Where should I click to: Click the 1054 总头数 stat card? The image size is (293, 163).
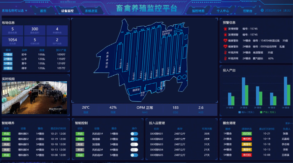tap(13, 41)
